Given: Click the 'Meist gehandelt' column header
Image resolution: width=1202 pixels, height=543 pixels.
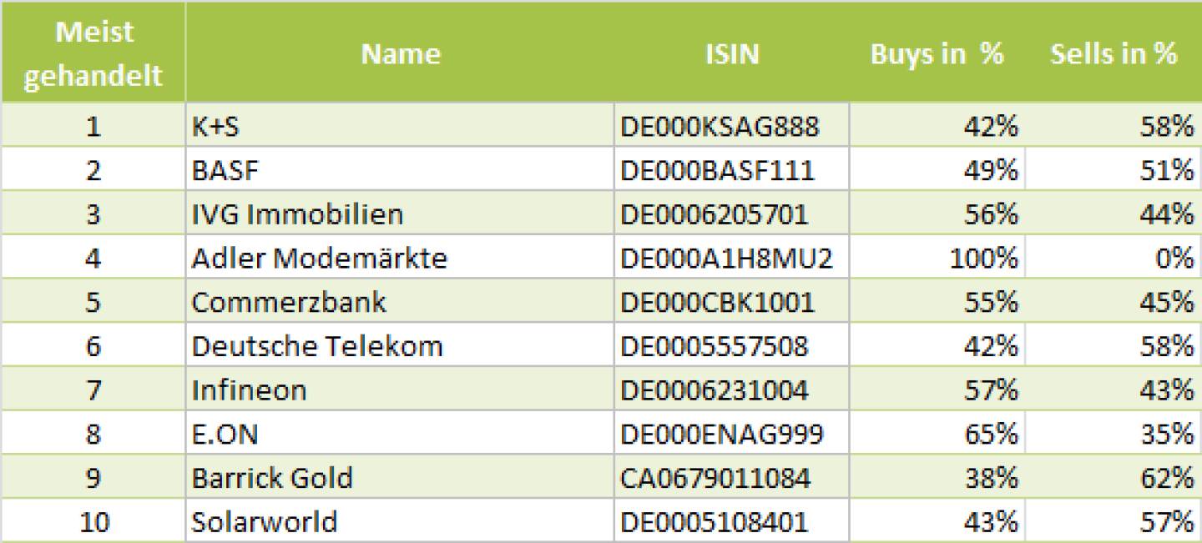Looking at the screenshot, I should pyautogui.click(x=92, y=53).
